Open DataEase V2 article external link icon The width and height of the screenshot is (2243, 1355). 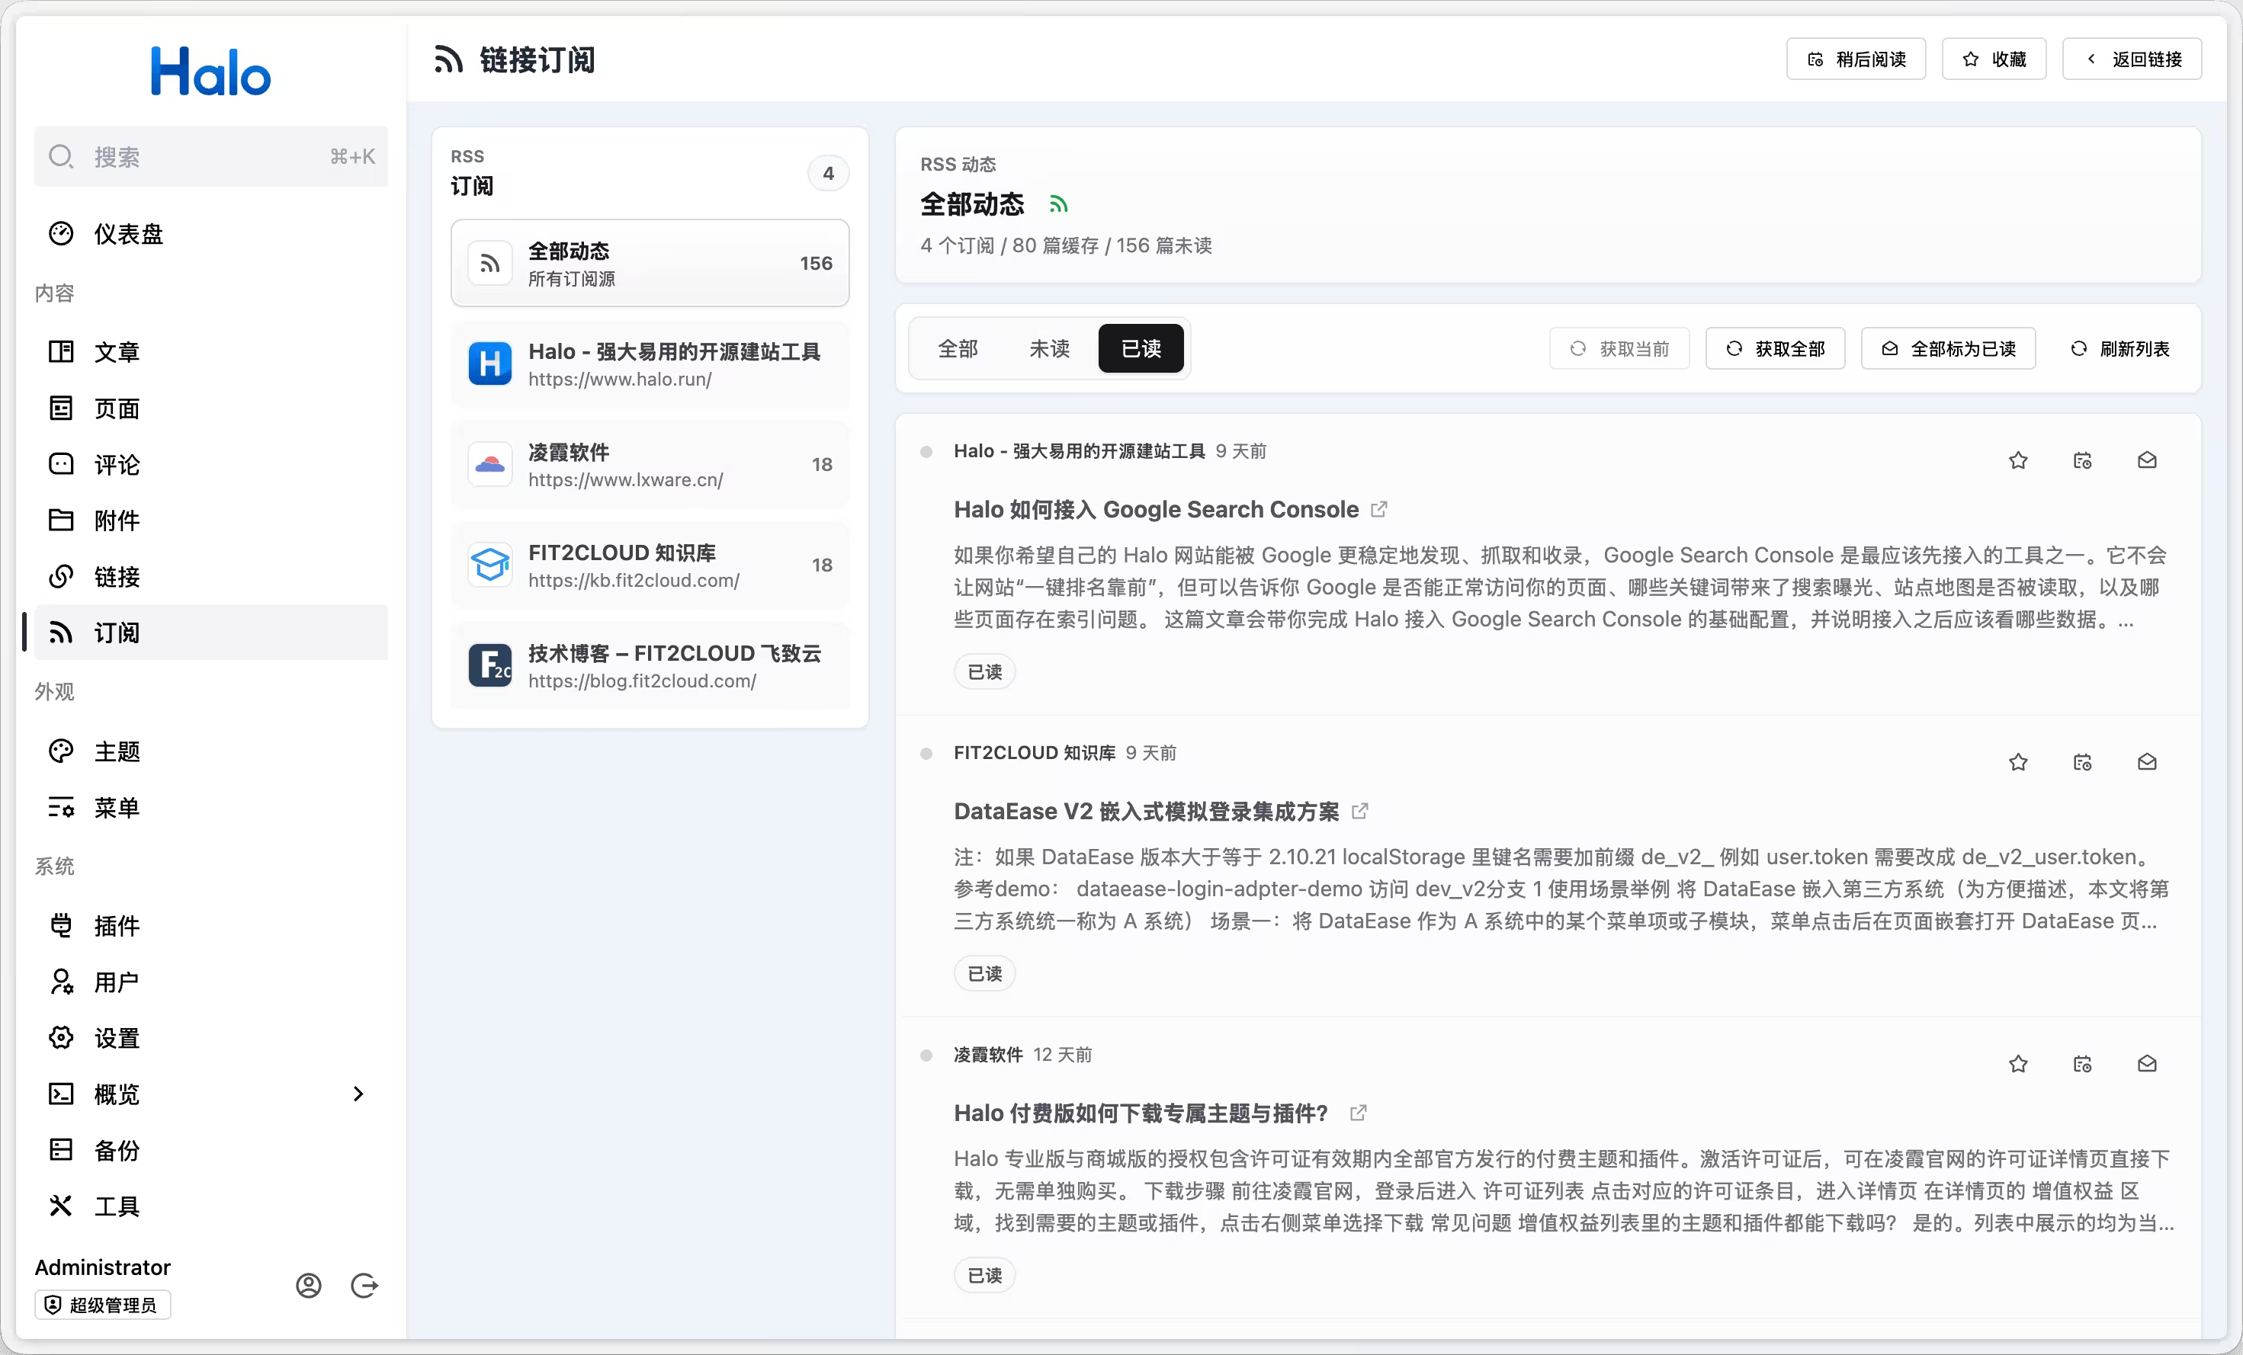click(1360, 811)
